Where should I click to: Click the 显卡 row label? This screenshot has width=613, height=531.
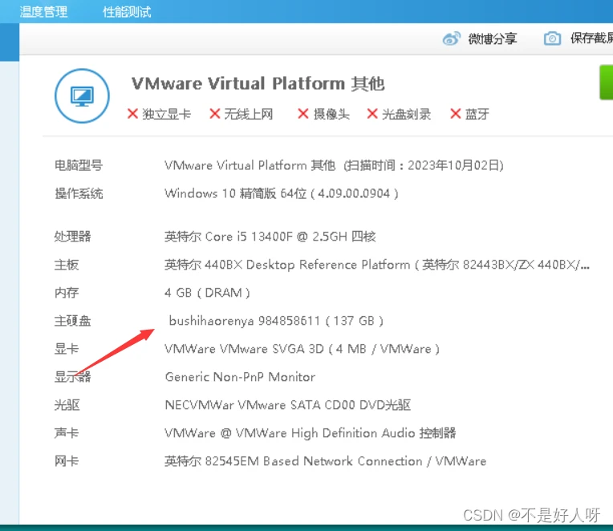pyautogui.click(x=67, y=349)
